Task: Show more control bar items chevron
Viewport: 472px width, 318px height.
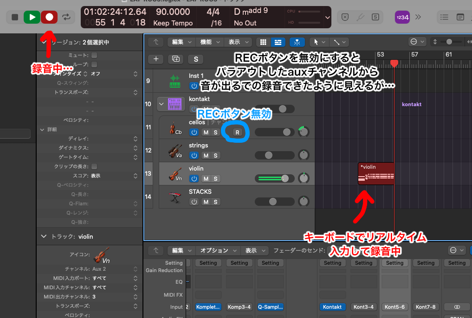Action: coord(418,17)
